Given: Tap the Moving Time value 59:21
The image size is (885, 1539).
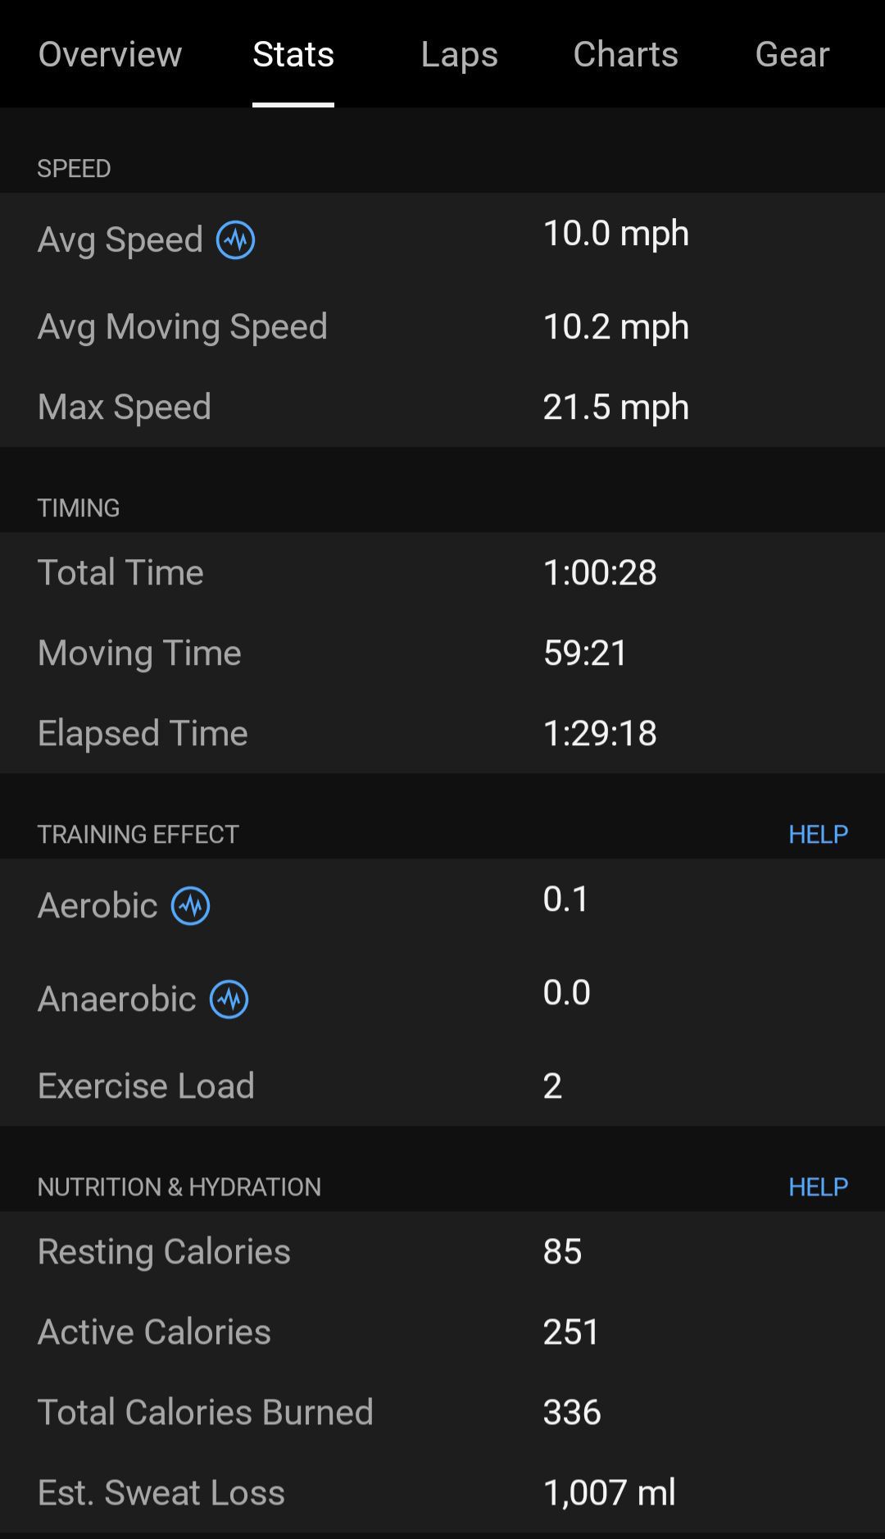Looking at the screenshot, I should click(x=585, y=653).
